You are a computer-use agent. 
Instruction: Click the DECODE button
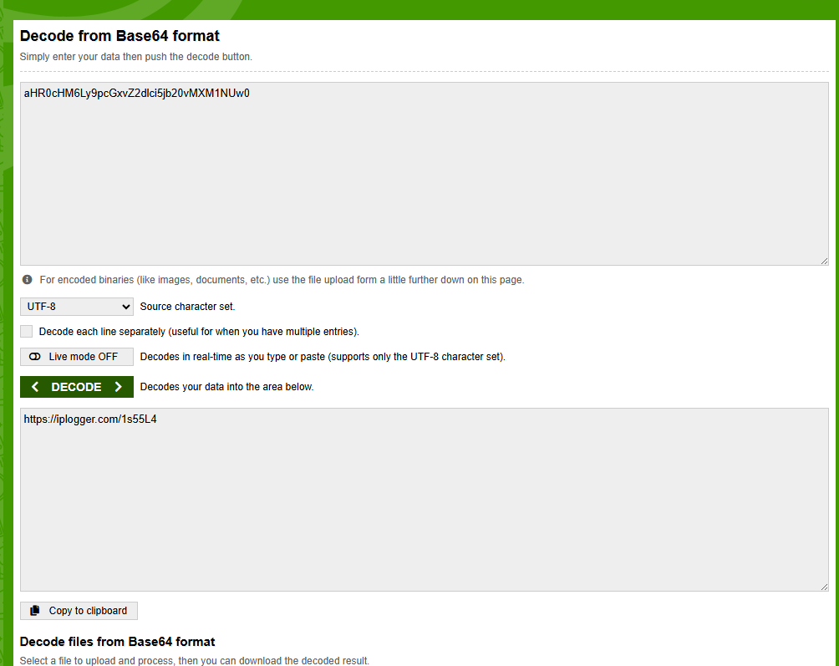(x=77, y=387)
